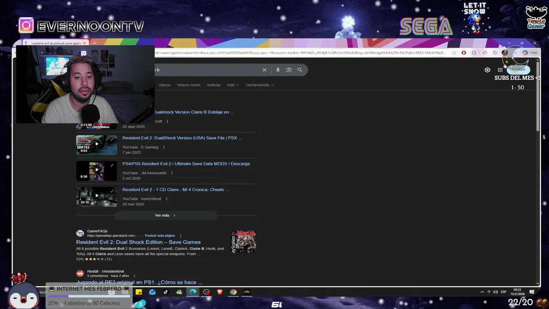This screenshot has height=309, width=549.
Task: Open the Windows notification center
Action: tap(532, 292)
